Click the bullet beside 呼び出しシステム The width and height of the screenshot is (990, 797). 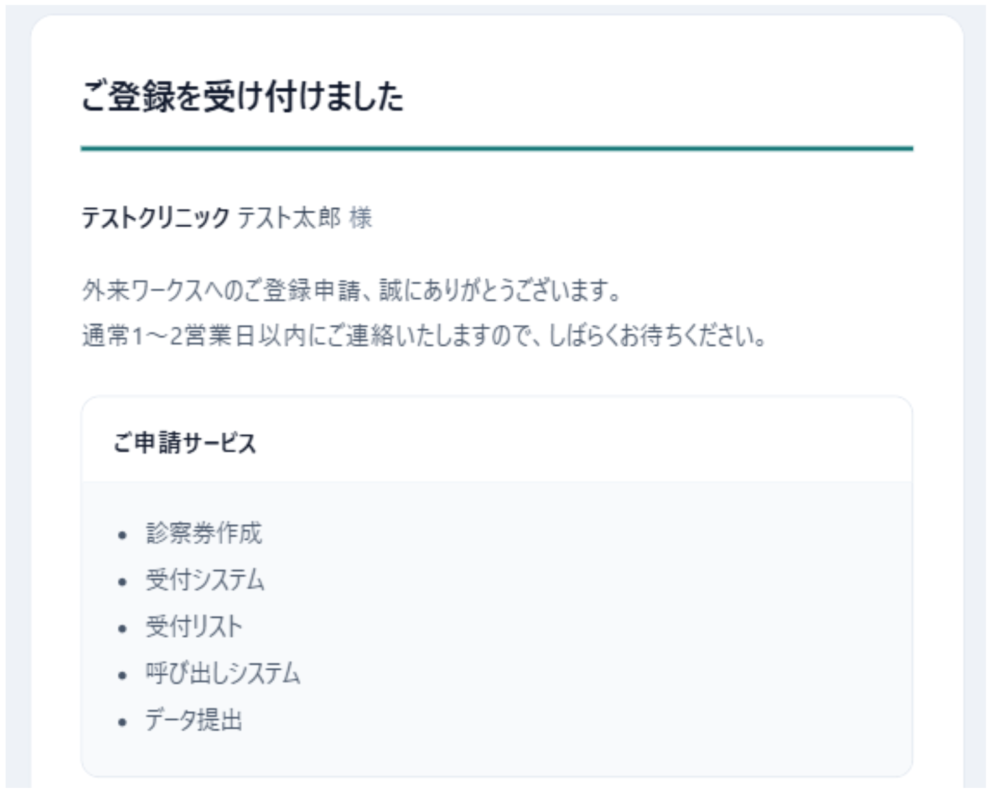point(123,676)
